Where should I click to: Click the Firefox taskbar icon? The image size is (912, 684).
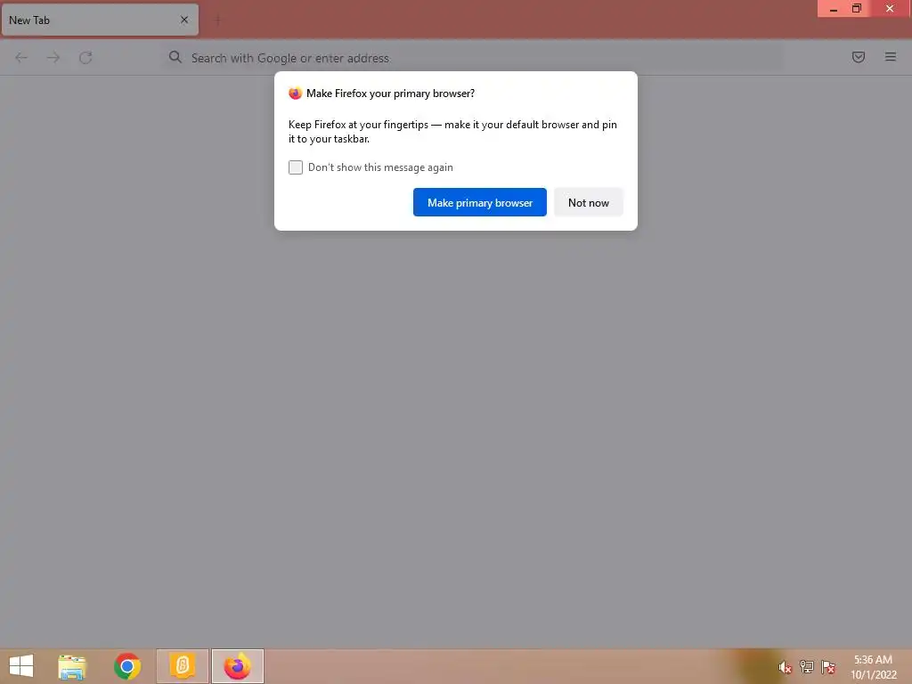237,666
